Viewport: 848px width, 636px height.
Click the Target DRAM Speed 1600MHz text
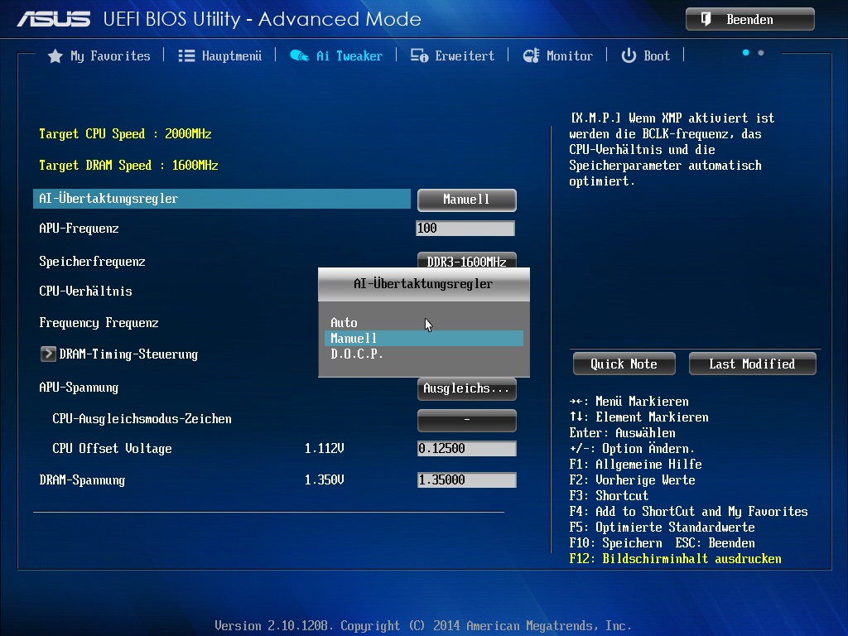128,166
